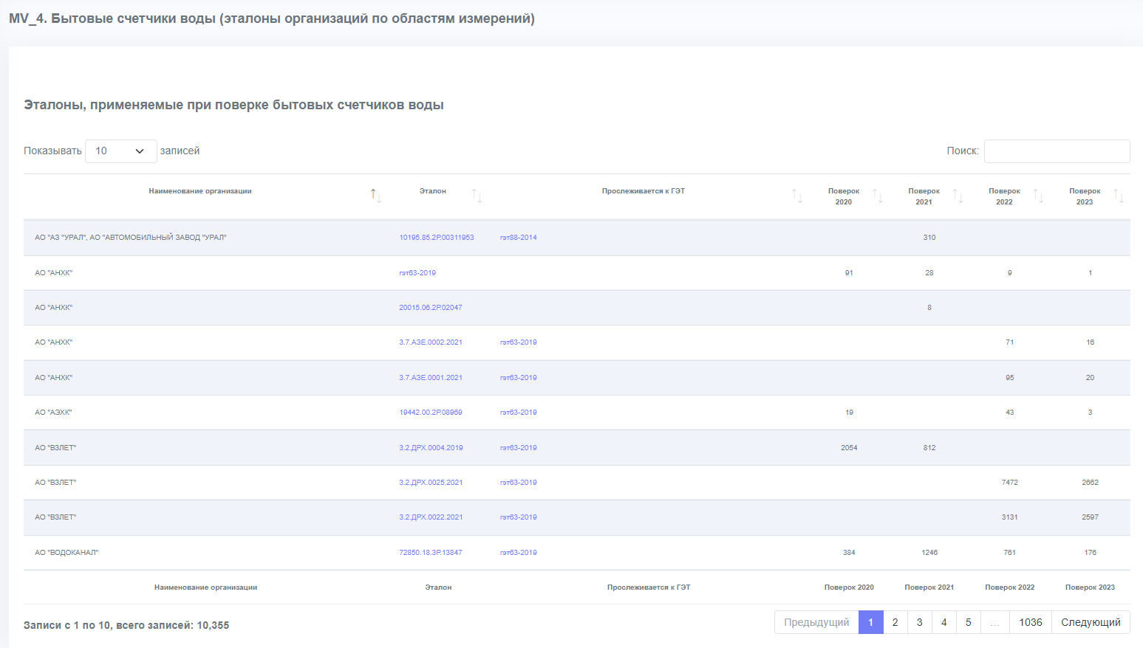This screenshot has width=1143, height=648.
Task: Sort by Эталон column arrows
Action: 477,196
